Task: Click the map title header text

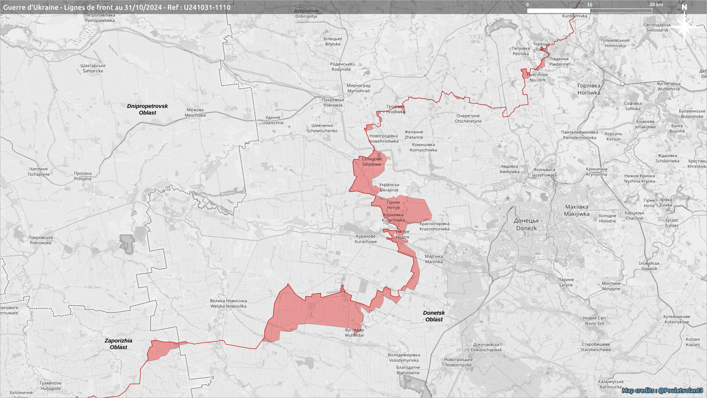Action: [117, 7]
